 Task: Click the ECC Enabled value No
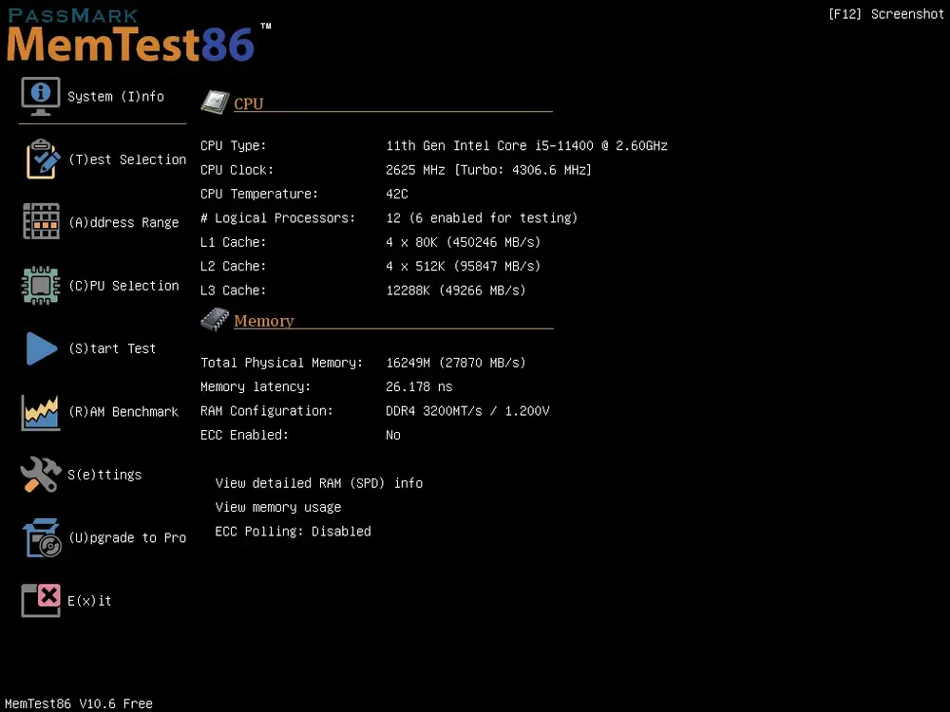[393, 436]
